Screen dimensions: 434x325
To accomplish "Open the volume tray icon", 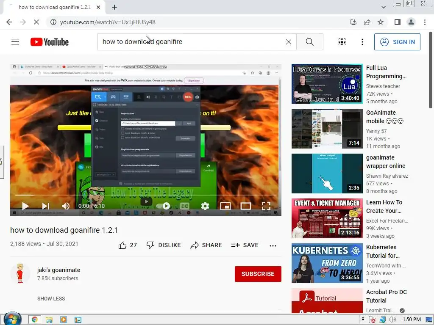I will coord(392,319).
